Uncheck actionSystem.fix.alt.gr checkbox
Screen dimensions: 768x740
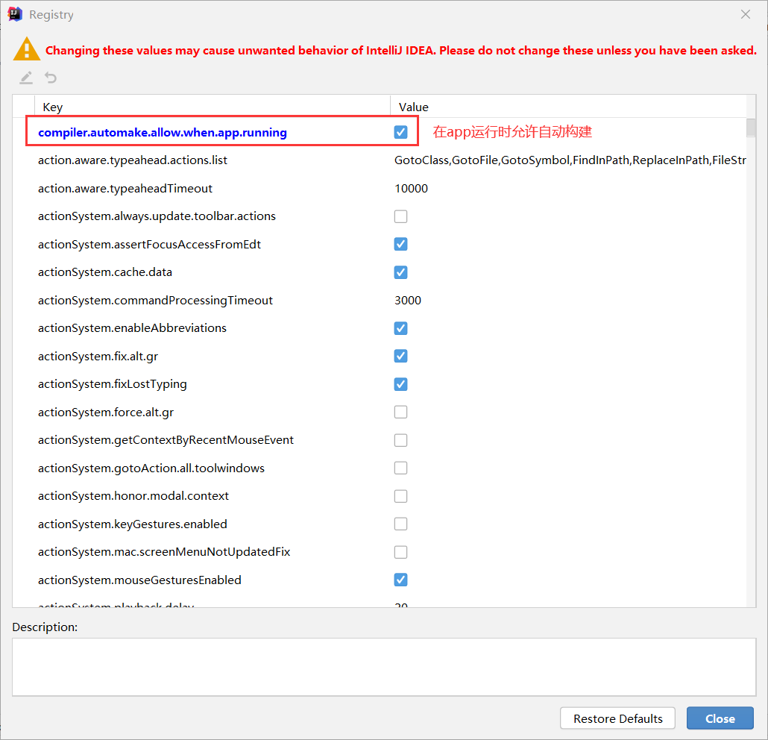[400, 356]
